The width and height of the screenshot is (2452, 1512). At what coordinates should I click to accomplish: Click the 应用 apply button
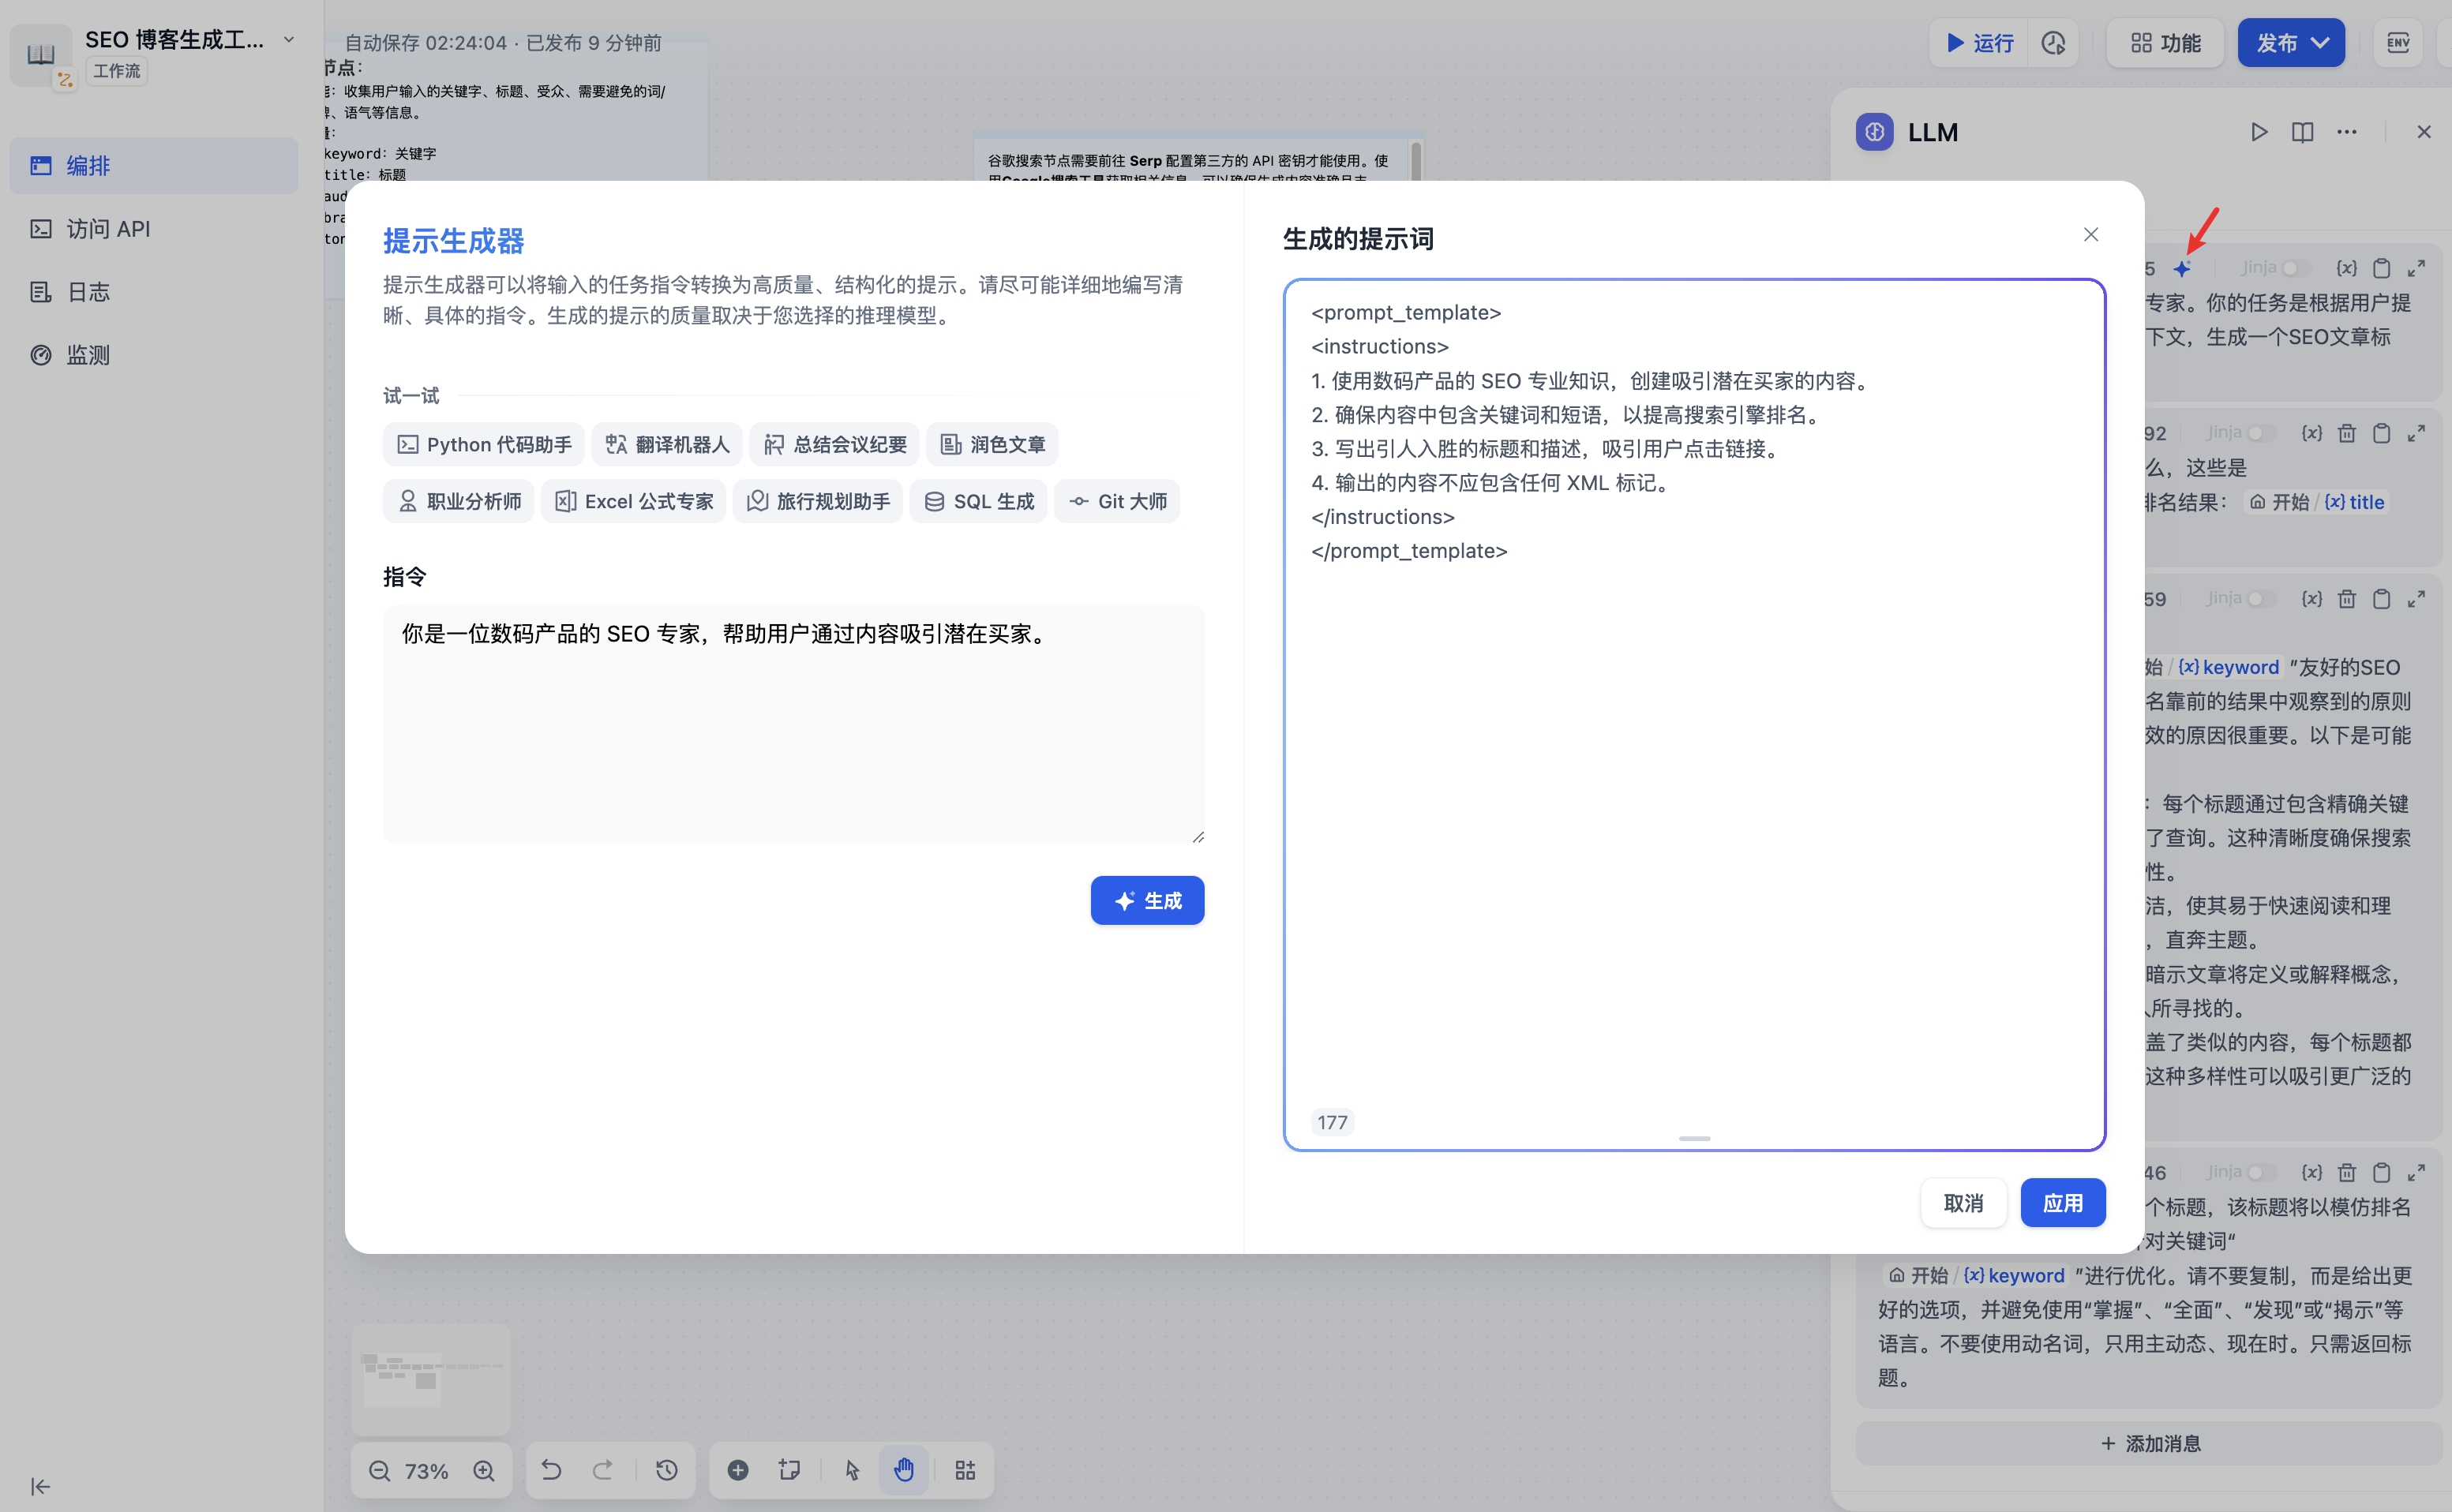2062,1202
